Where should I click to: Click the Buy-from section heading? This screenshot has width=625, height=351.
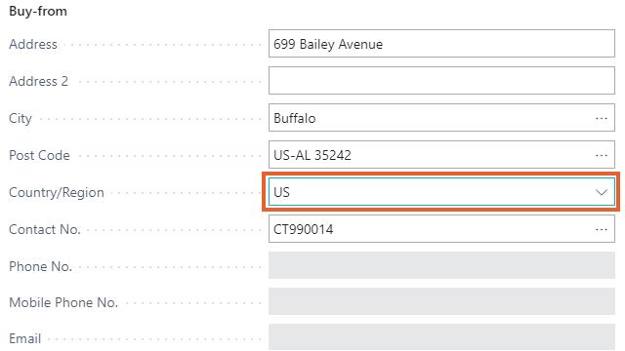click(x=38, y=12)
